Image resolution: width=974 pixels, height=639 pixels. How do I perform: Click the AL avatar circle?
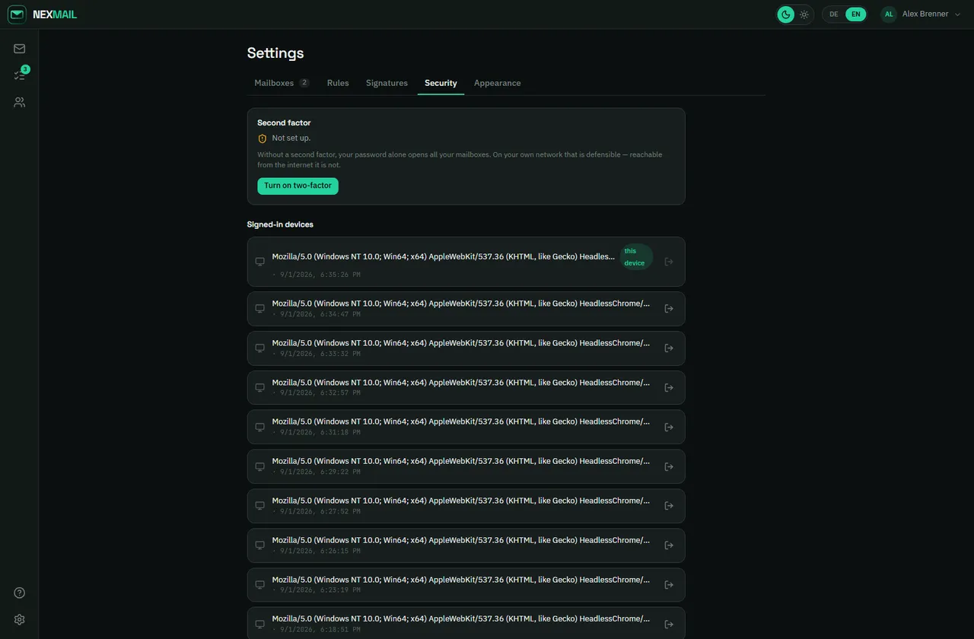click(x=889, y=14)
